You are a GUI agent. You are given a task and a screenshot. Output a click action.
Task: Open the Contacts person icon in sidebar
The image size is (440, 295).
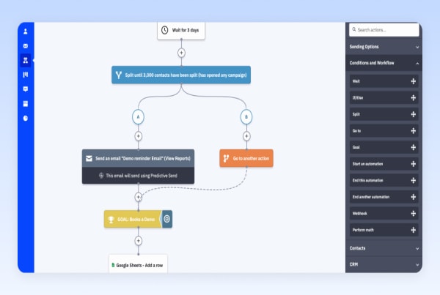coord(26,31)
